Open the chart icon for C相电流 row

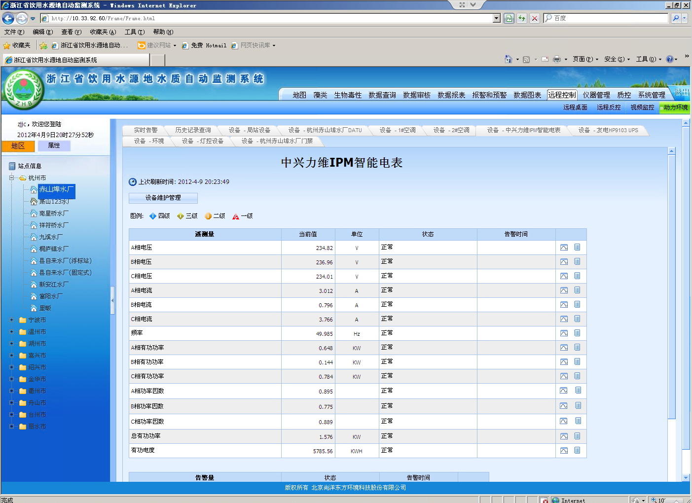[x=564, y=319]
